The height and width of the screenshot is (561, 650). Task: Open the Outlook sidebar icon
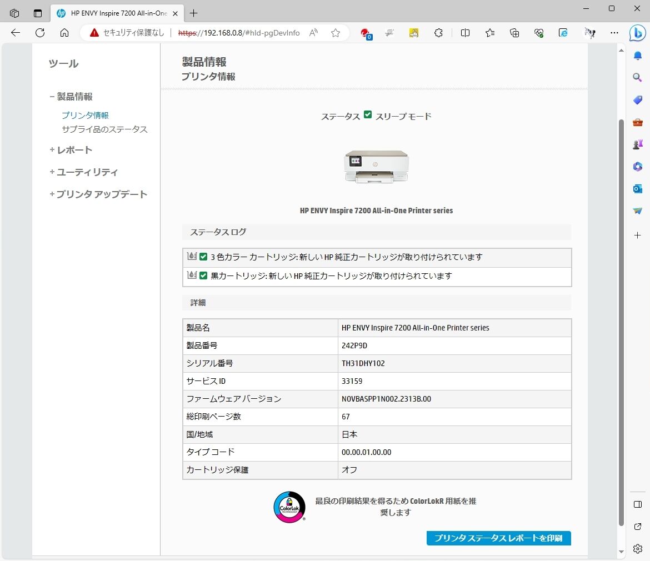tap(638, 189)
